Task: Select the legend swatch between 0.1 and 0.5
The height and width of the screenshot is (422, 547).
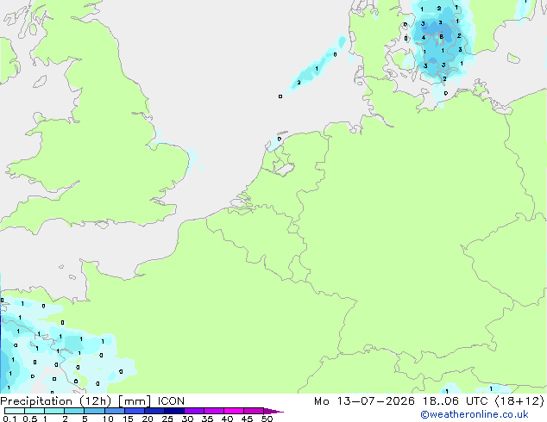Action: tap(15, 411)
